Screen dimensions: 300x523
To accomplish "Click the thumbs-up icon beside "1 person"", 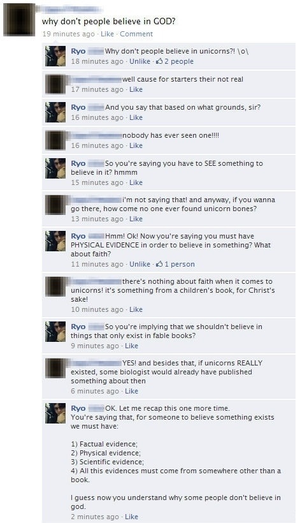I will point(159,264).
